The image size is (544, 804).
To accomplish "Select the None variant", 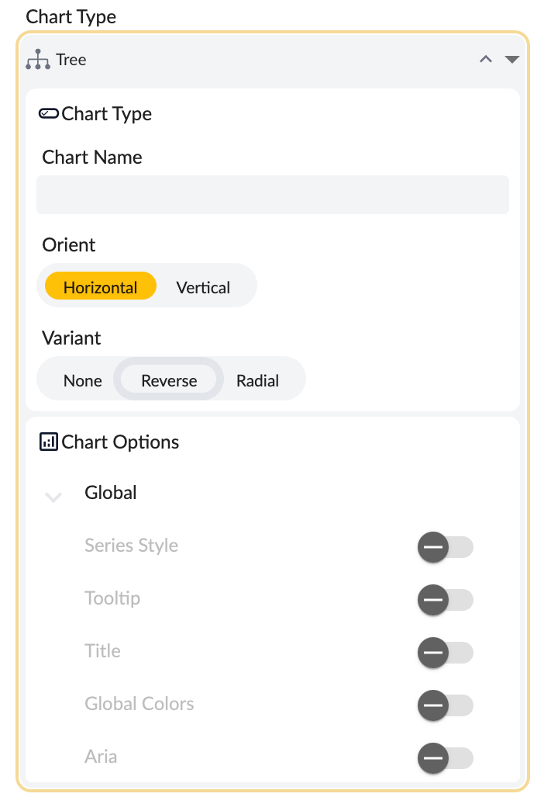I will 82,380.
